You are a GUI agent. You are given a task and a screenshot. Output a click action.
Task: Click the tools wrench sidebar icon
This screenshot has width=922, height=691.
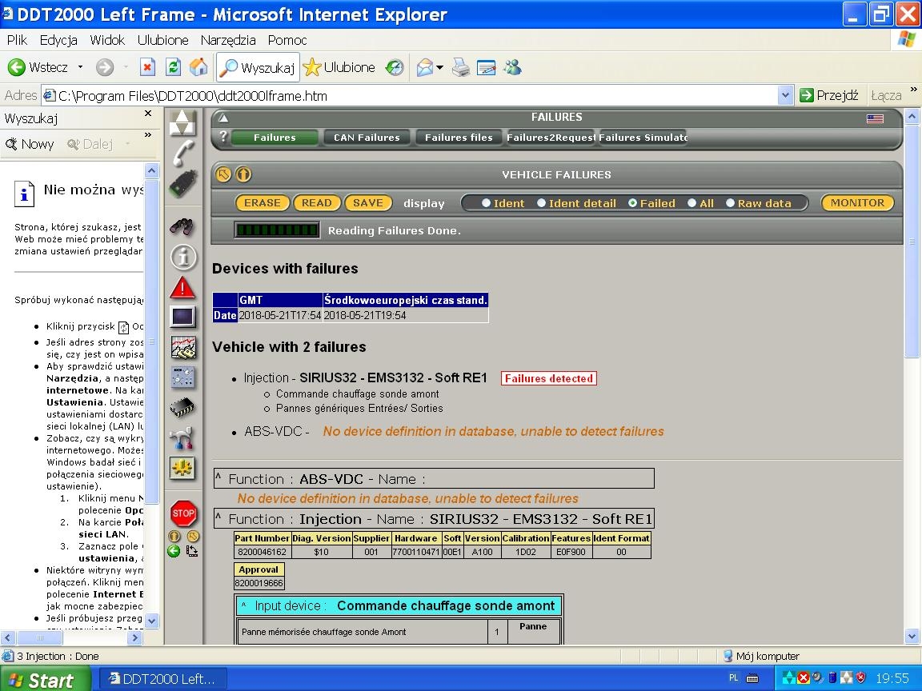(x=182, y=437)
